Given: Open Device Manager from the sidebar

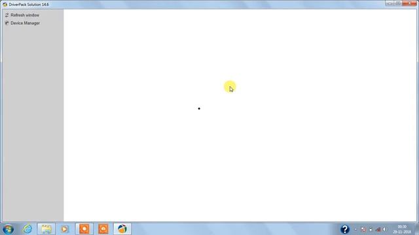Looking at the screenshot, I should 25,23.
